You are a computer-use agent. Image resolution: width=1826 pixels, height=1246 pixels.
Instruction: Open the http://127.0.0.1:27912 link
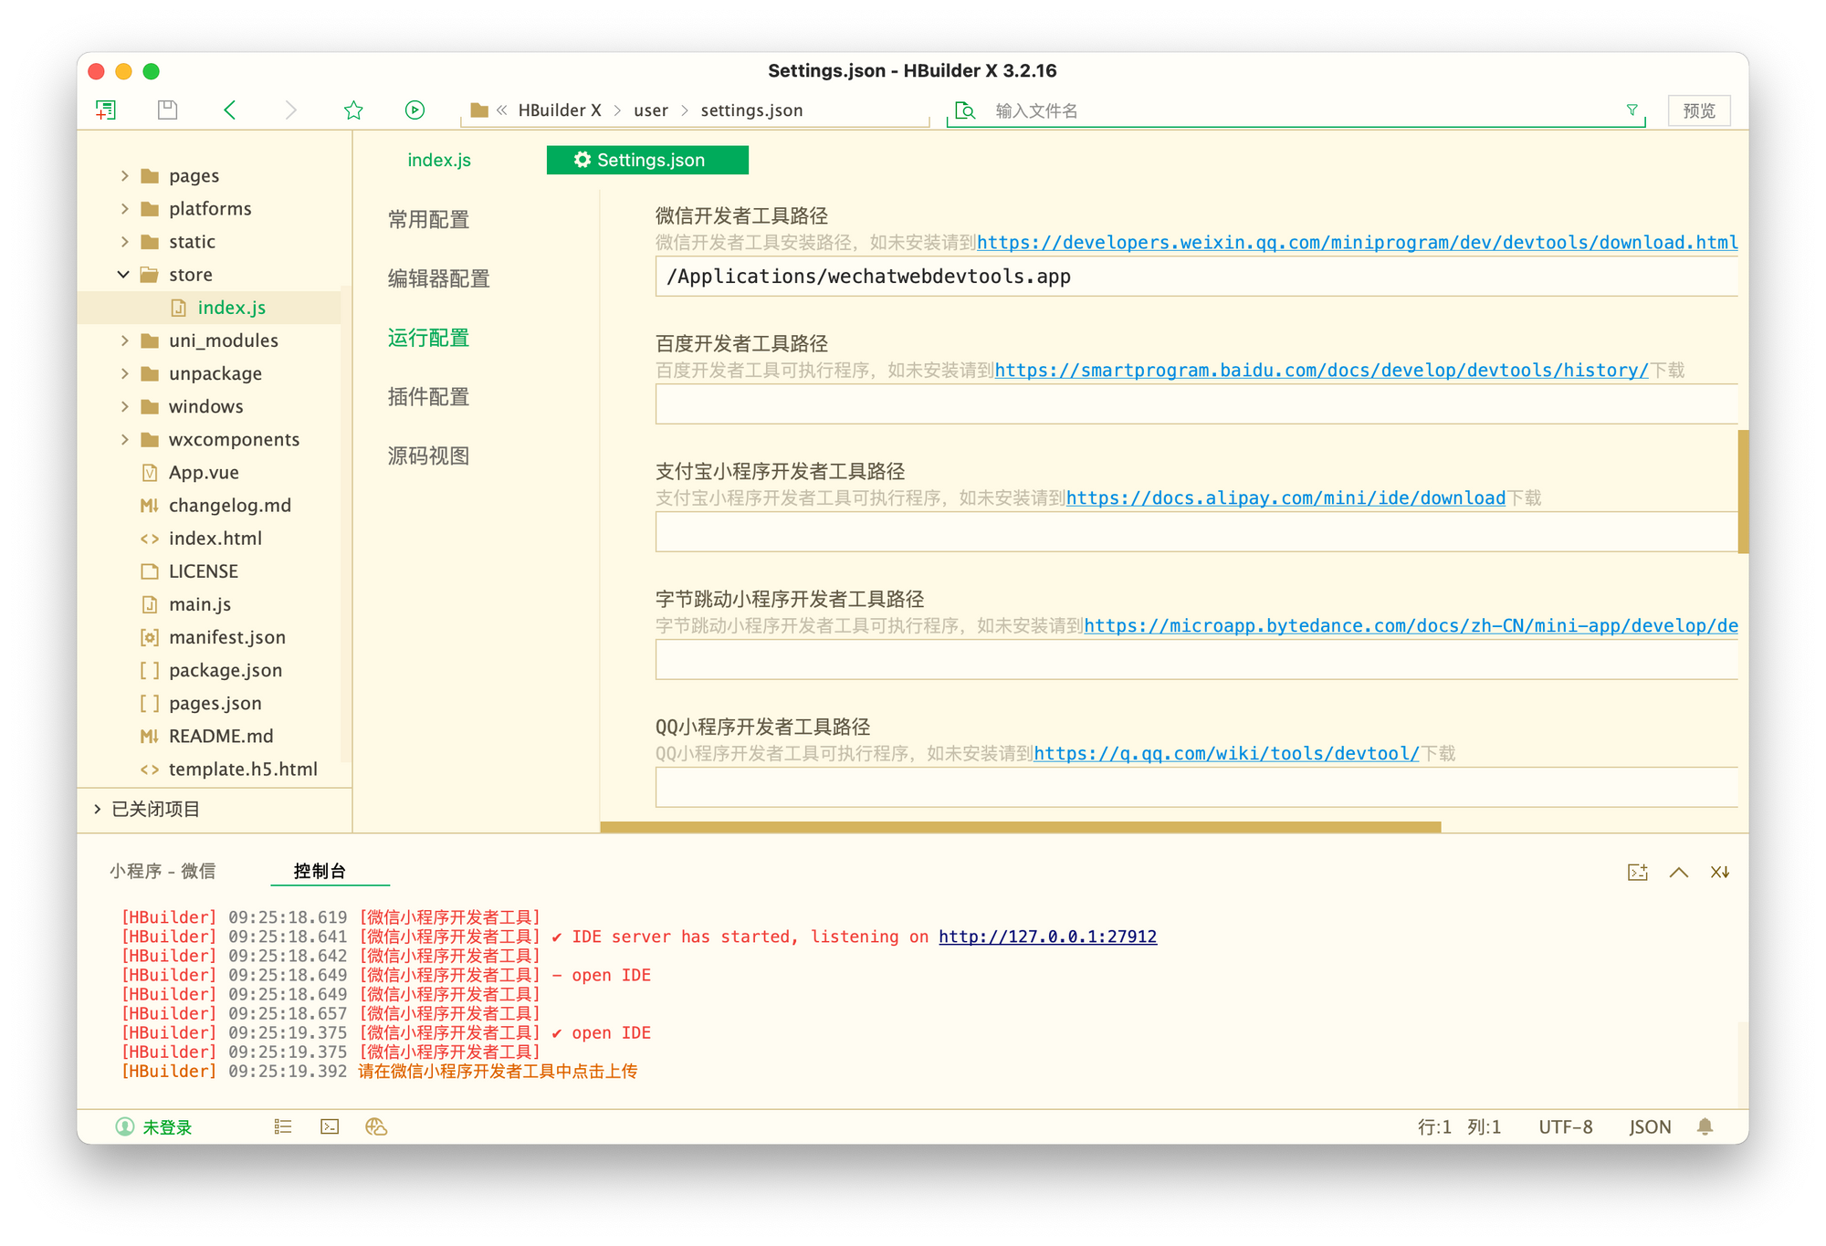(x=1047, y=936)
